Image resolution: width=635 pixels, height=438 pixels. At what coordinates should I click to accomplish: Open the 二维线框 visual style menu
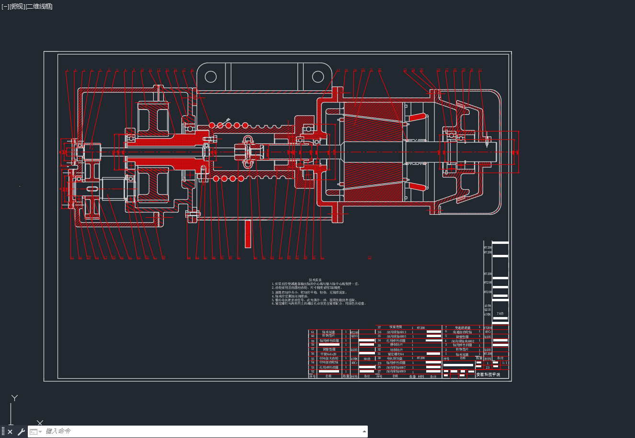[38, 6]
